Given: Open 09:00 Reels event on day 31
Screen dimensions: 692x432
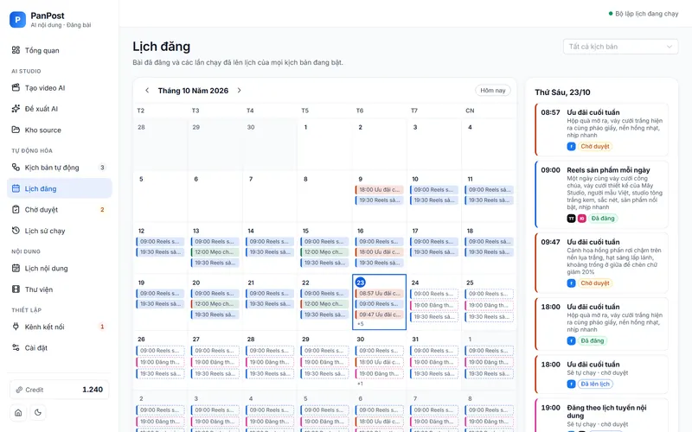Looking at the screenshot, I should pos(434,351).
